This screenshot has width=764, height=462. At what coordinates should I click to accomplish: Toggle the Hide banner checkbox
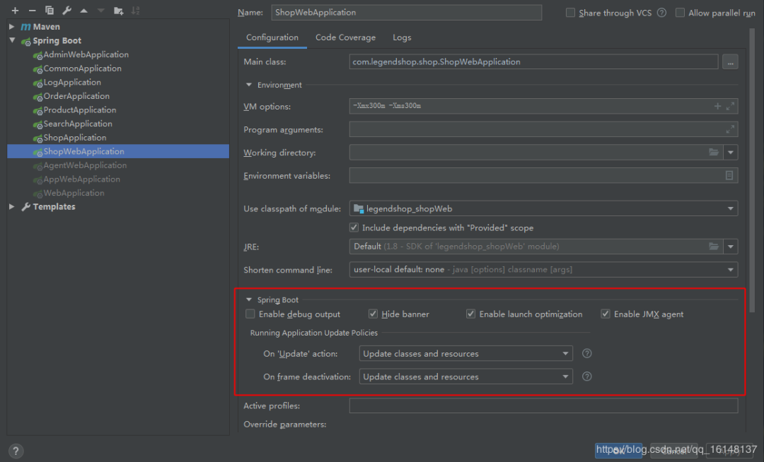[x=374, y=314]
